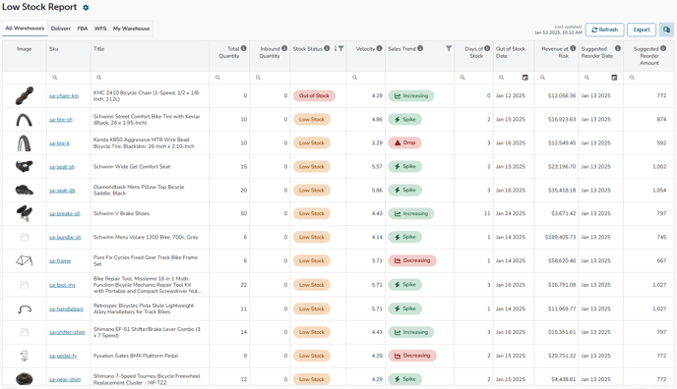The width and height of the screenshot is (677, 389).
Task: Click the Title column search field
Action: [x=150, y=78]
